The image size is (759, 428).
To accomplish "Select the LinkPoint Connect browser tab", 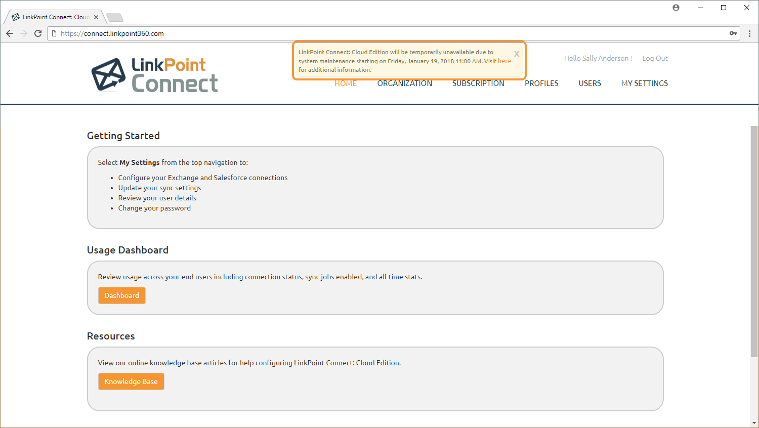I will pyautogui.click(x=55, y=17).
